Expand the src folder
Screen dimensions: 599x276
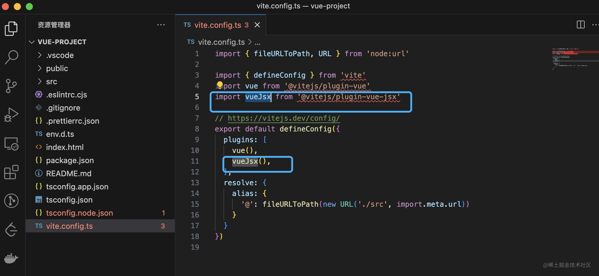39,81
